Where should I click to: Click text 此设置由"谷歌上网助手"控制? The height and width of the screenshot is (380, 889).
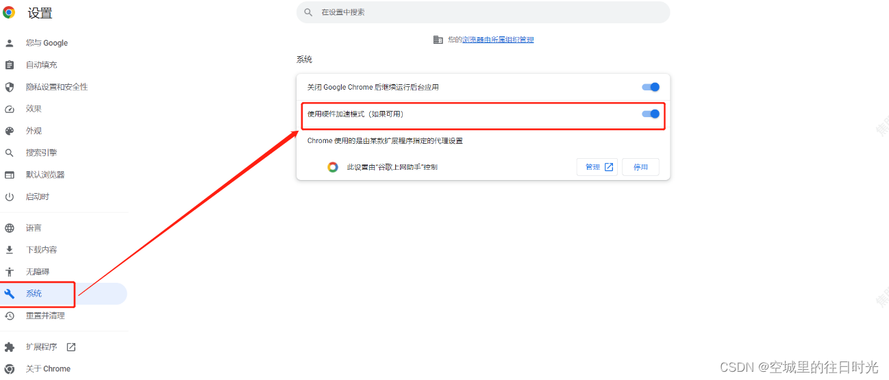click(392, 167)
